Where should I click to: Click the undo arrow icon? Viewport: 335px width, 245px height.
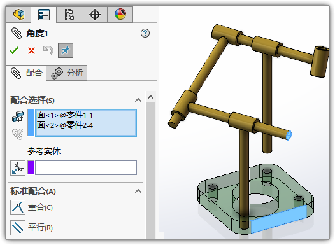pos(48,50)
